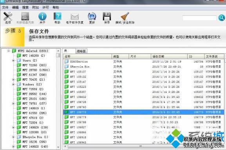Select the MFT 105357 row
Image resolution: width=226 pixels, height=150 pixels.
pos(144,92)
